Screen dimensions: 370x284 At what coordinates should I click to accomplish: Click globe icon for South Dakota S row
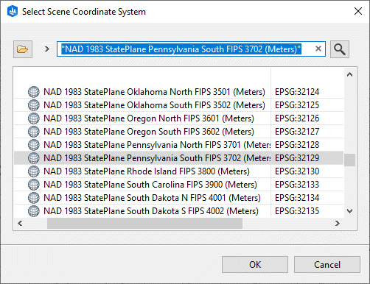33,211
